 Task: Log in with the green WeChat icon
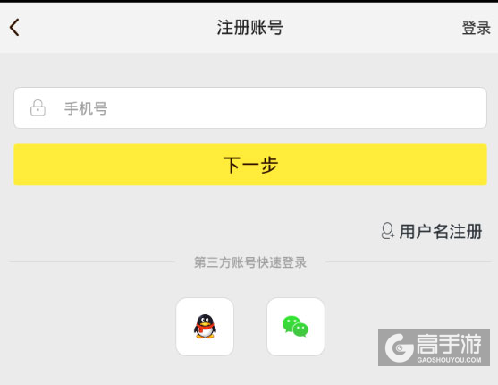tap(295, 327)
